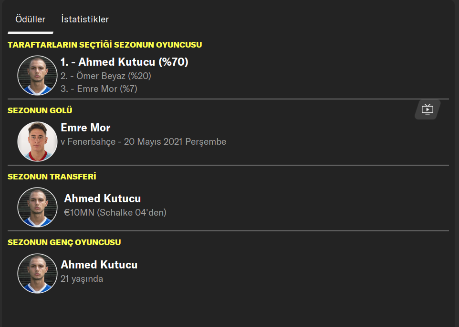
Task: Click the "21 yaşında" age text
Action: pyautogui.click(x=82, y=279)
